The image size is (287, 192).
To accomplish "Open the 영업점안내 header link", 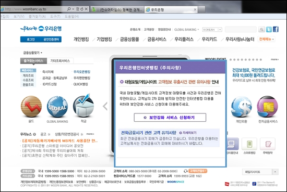I will (164, 30).
